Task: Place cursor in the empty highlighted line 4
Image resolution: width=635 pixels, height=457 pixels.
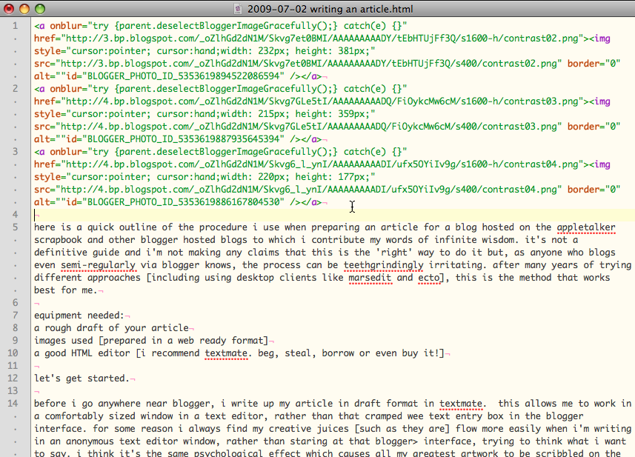Action: point(332,215)
